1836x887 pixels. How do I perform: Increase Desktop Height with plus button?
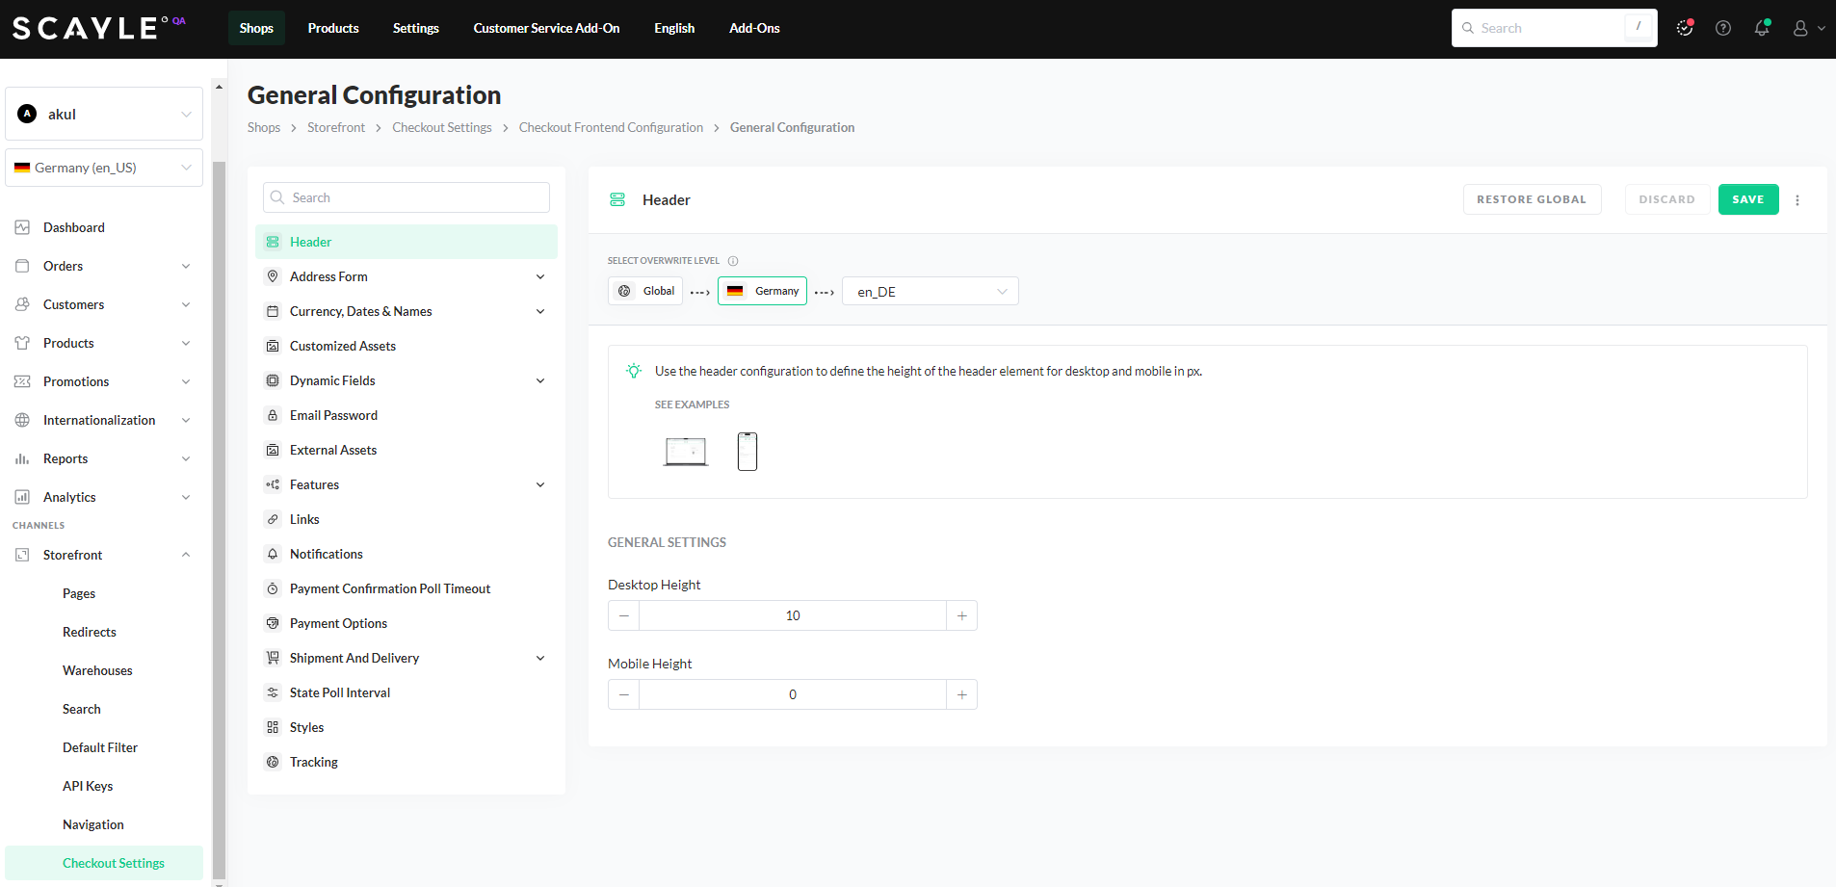pos(961,615)
